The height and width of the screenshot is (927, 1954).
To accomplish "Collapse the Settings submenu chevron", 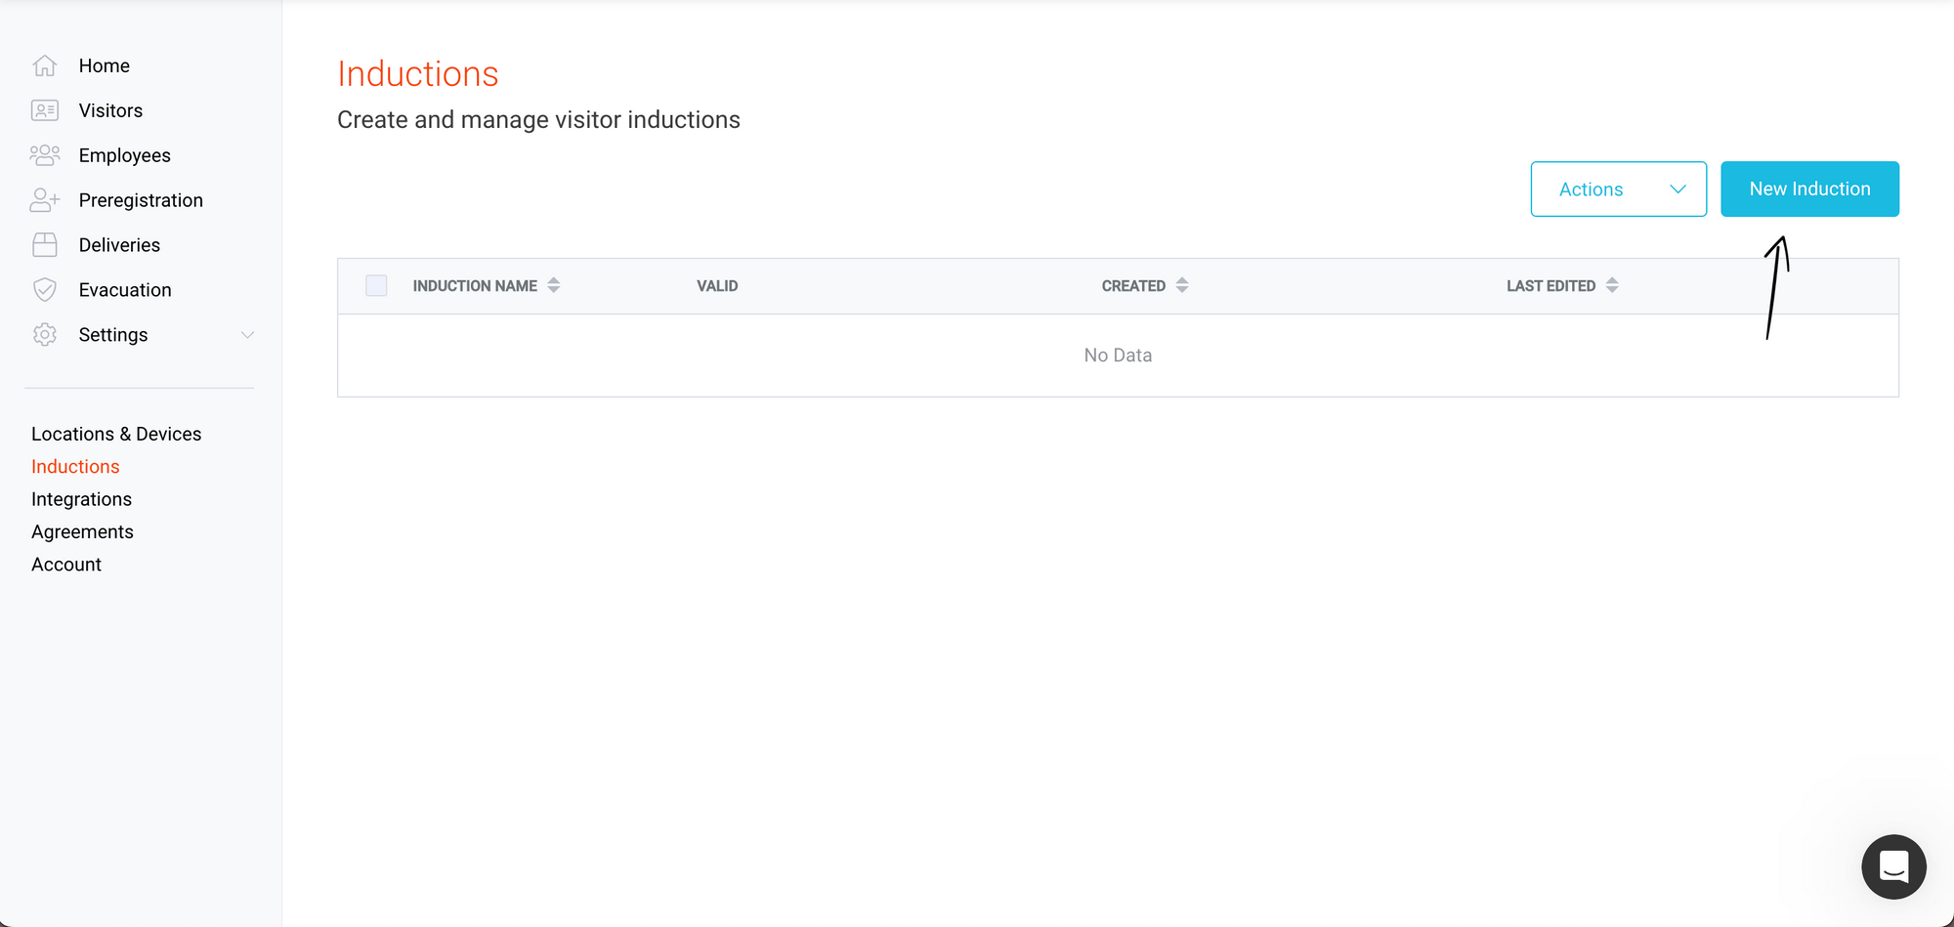I will coord(247,334).
